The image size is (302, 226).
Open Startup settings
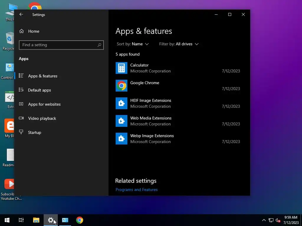pyautogui.click(x=61, y=132)
